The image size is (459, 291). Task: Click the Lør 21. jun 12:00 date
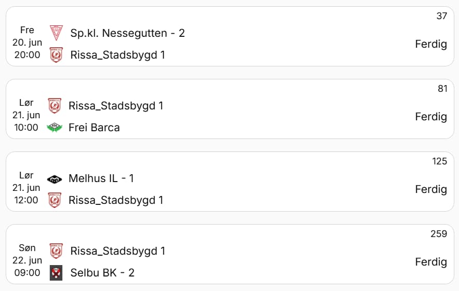tap(26, 188)
